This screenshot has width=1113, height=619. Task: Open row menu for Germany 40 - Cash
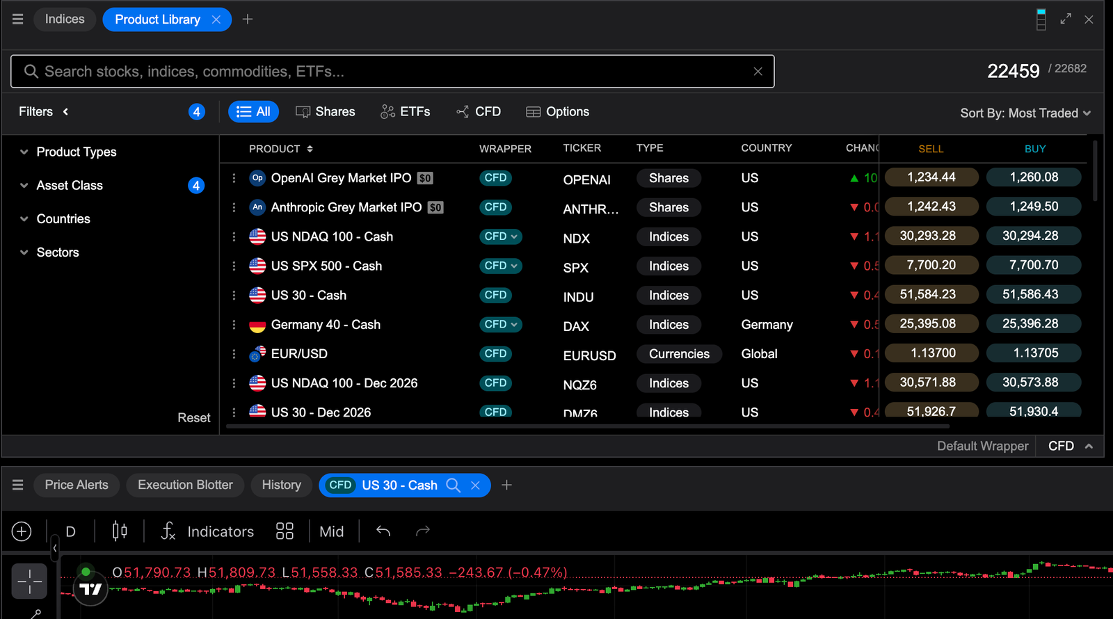[234, 325]
